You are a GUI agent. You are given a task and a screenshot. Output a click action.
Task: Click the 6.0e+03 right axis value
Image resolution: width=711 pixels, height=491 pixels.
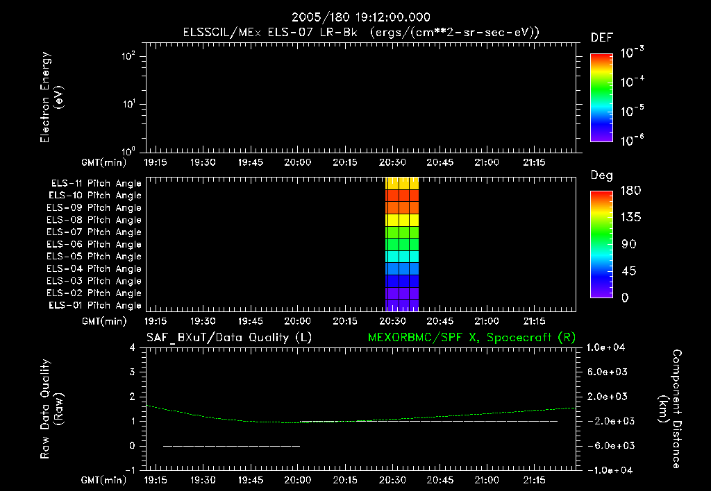608,372
